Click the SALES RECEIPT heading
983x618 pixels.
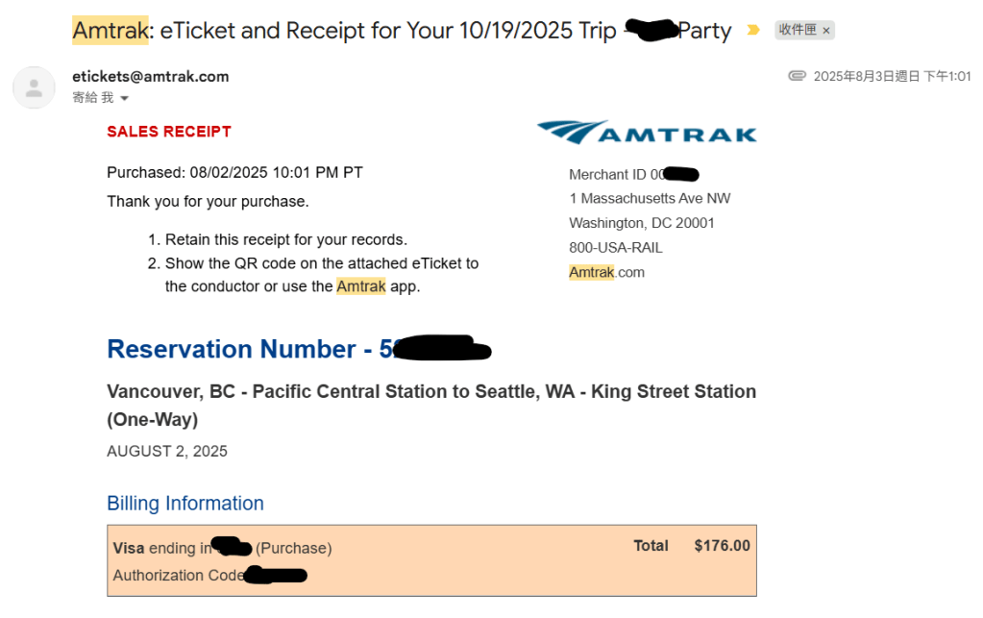coord(169,132)
